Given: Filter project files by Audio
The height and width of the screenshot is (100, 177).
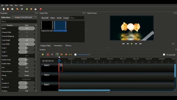Looking at the screenshot, I should pos(59,18).
